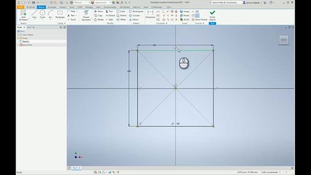Switch to the Manage tab
311x175 pixels.
pyautogui.click(x=89, y=7)
